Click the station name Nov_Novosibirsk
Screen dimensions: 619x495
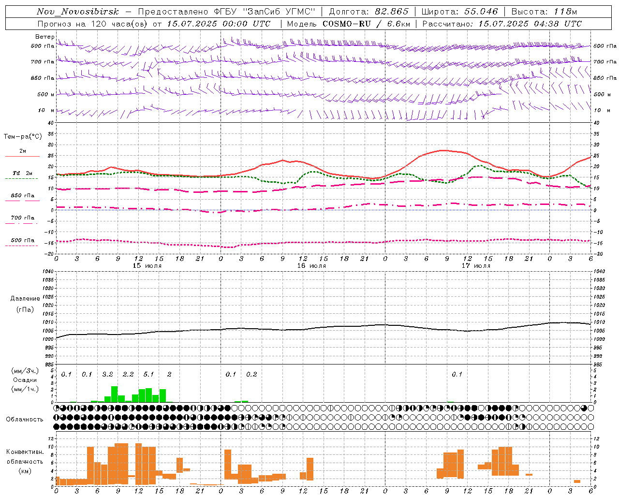(x=78, y=12)
